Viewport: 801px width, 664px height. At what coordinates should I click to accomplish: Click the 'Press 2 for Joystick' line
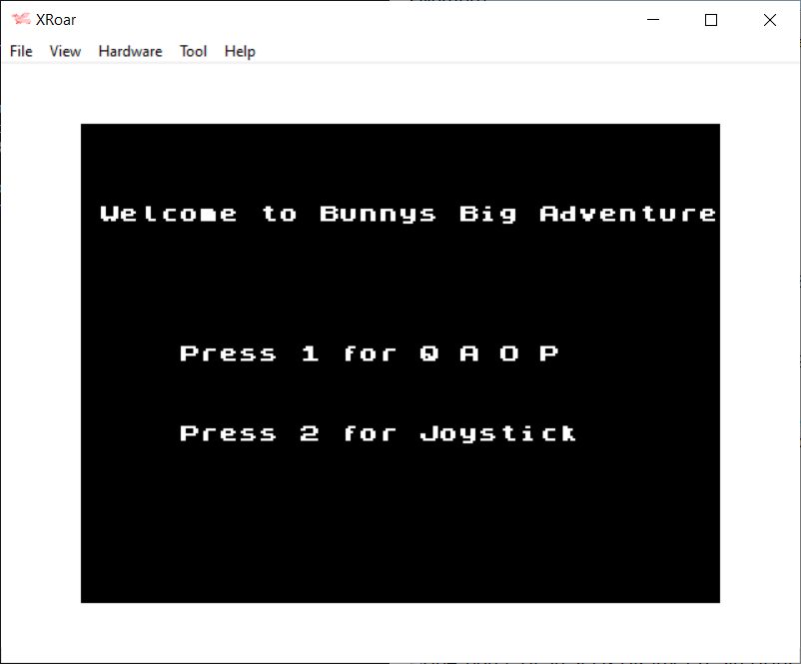[378, 433]
